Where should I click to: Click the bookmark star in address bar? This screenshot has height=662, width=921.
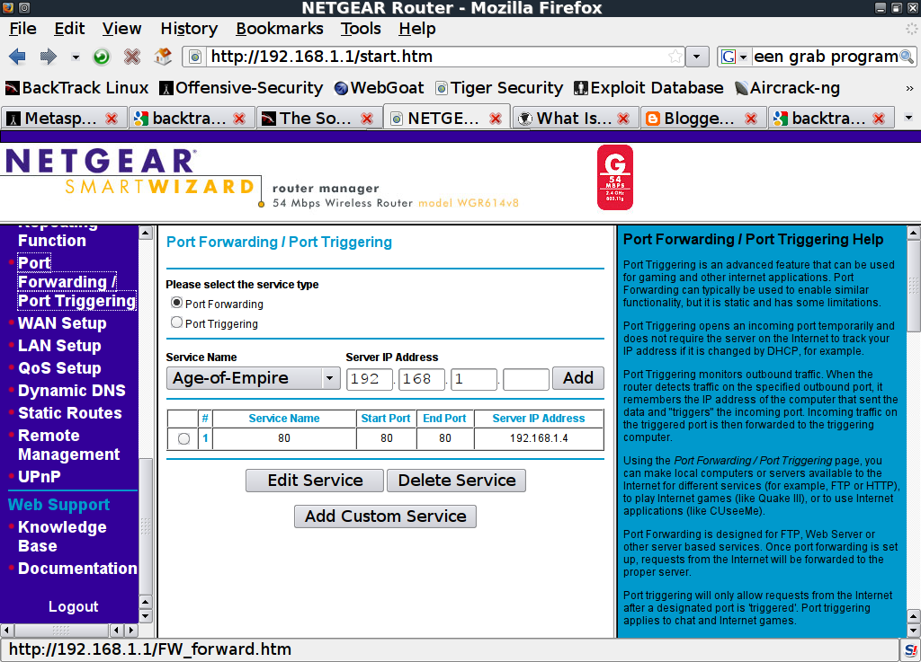pos(675,57)
